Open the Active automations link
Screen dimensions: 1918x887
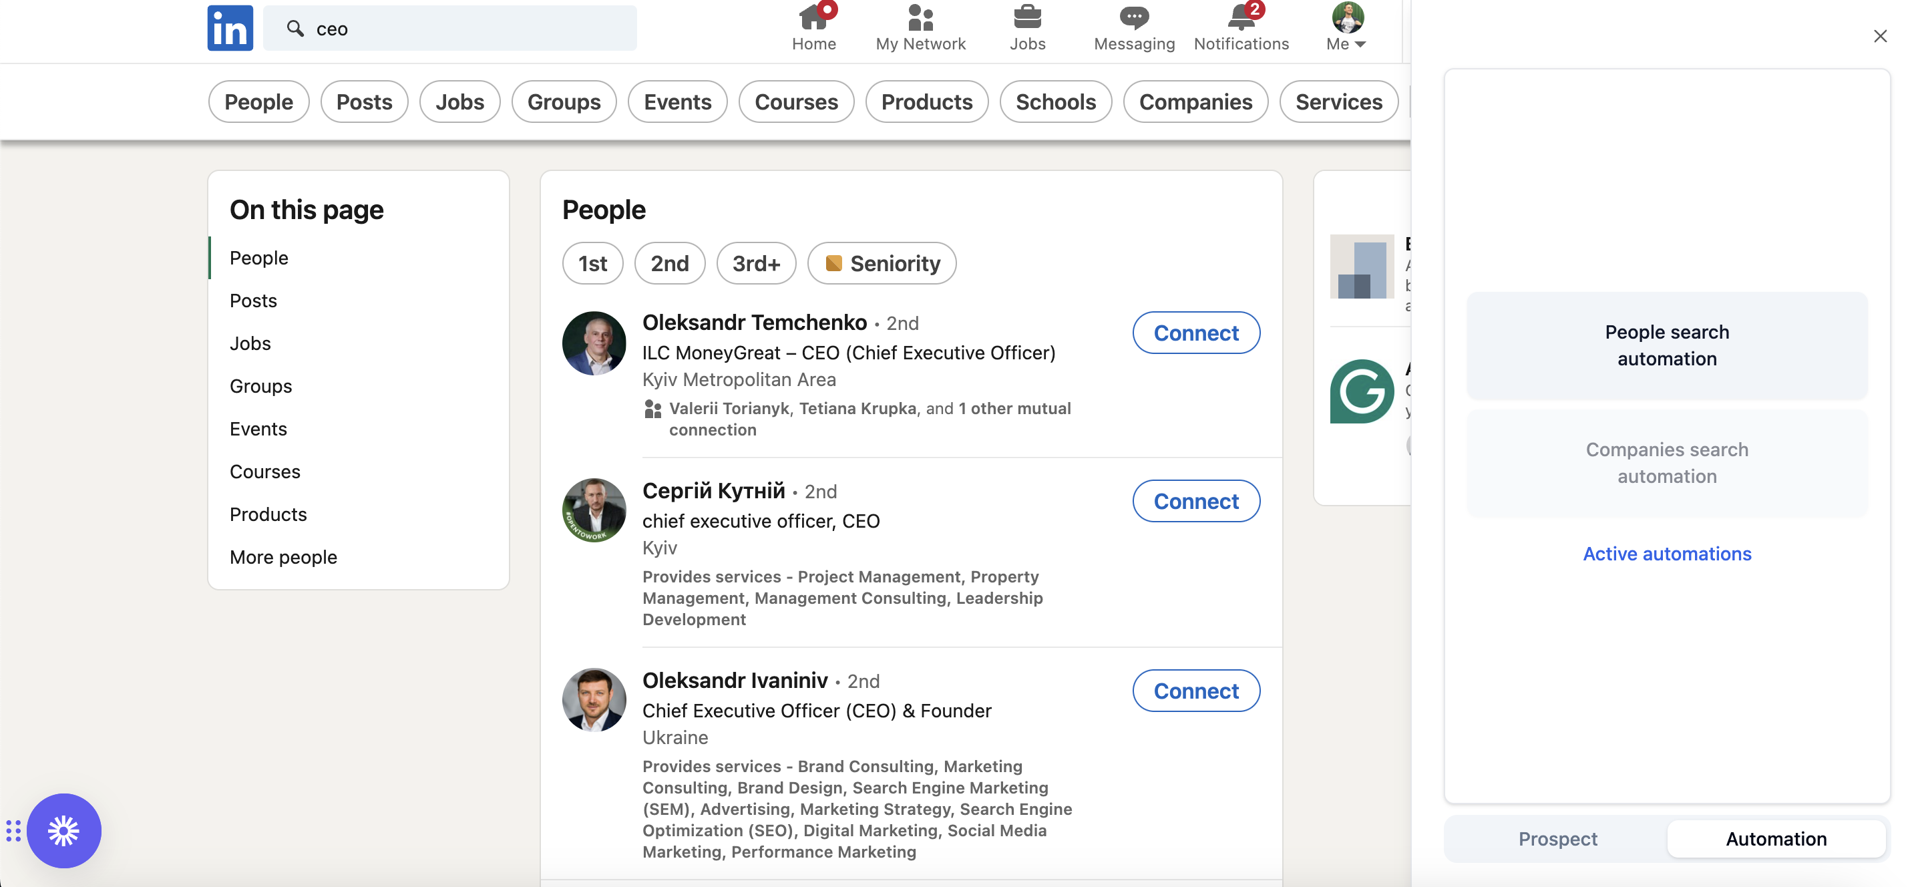1666,554
